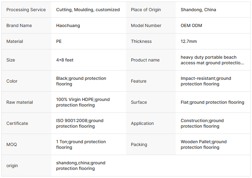This screenshot has height=178, width=252.
Task: Click the PE material value
Action: [x=59, y=41]
